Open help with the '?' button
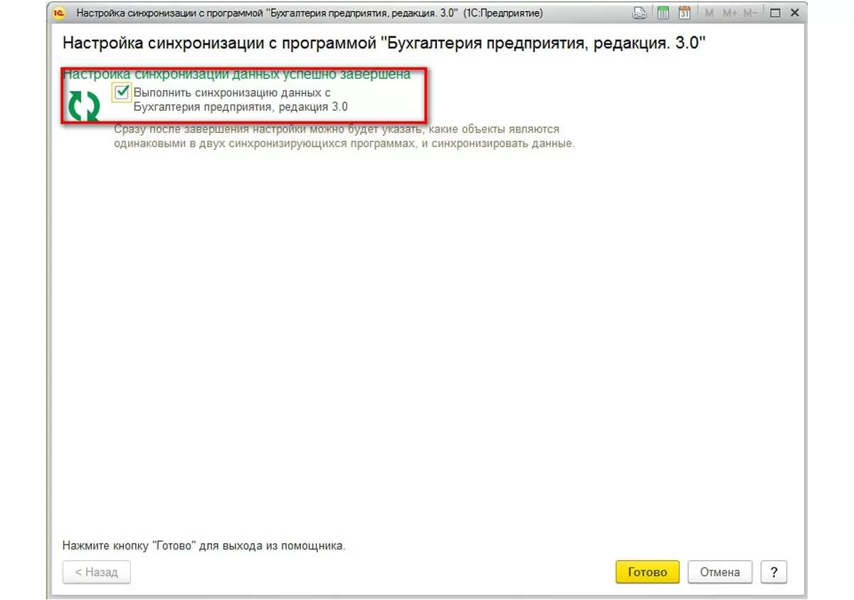The image size is (854, 600). 774,572
